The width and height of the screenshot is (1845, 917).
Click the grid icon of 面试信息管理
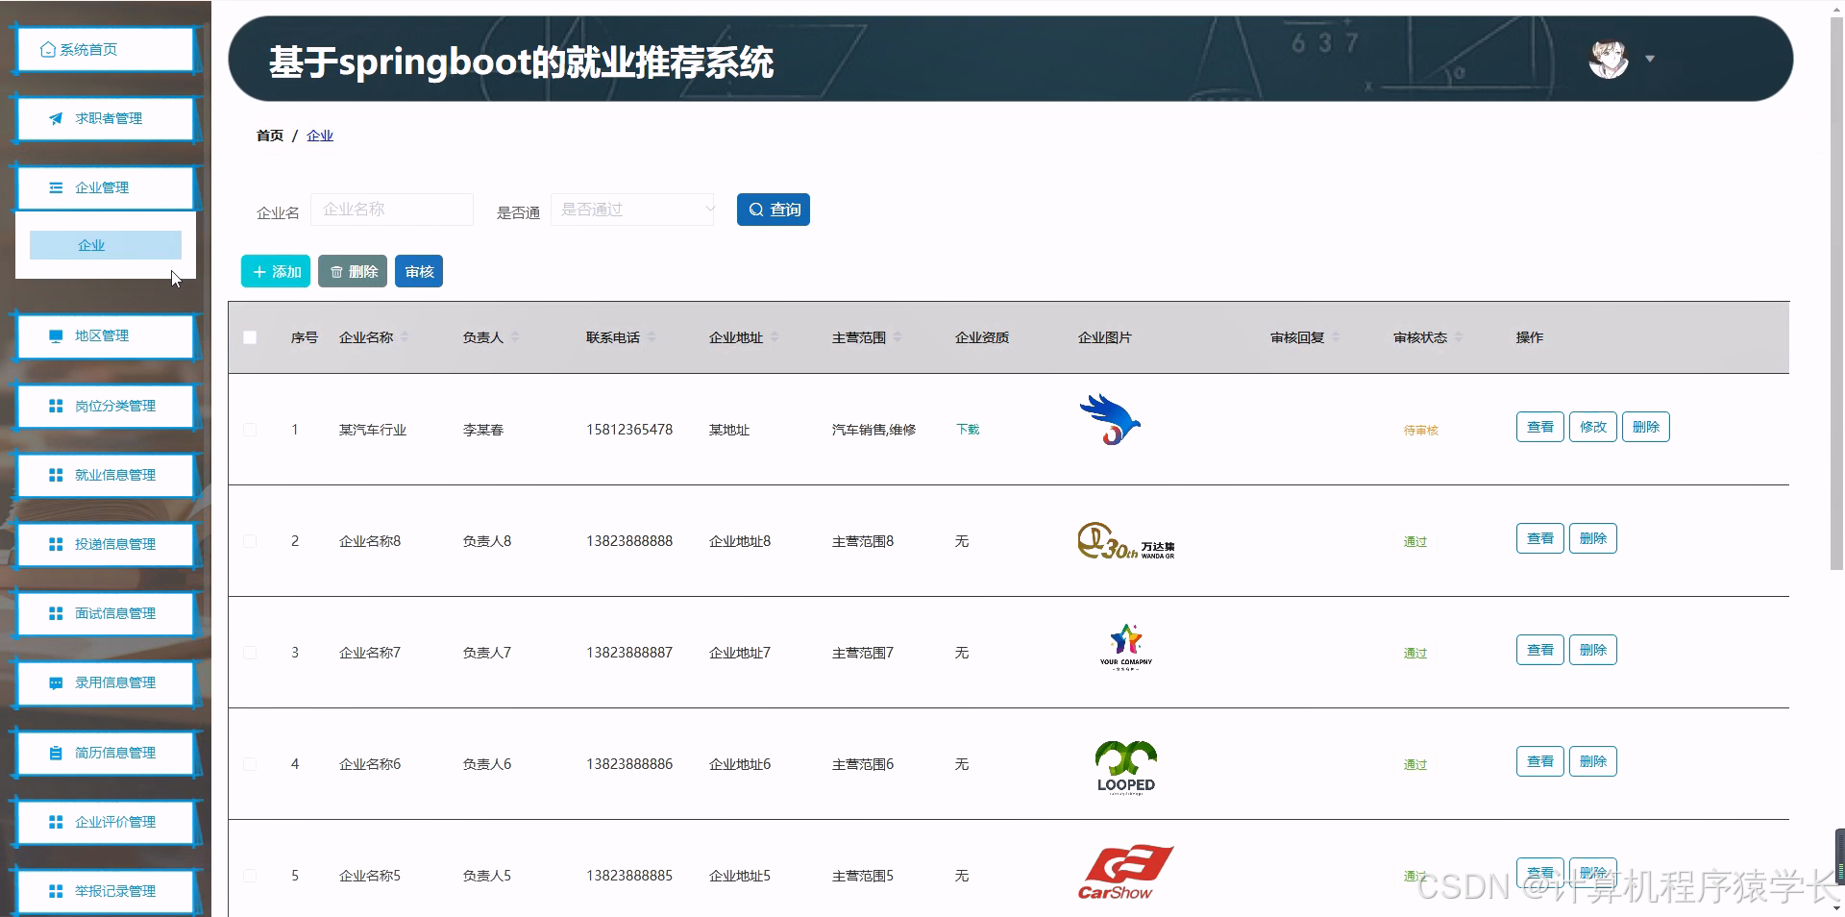click(x=56, y=613)
